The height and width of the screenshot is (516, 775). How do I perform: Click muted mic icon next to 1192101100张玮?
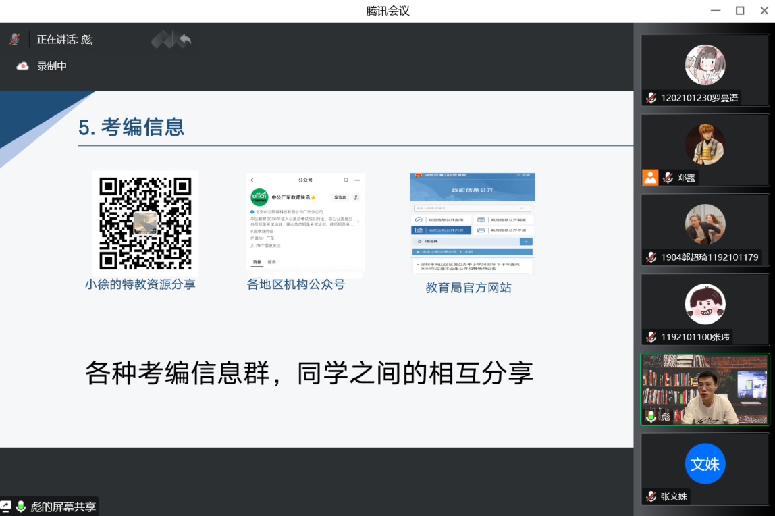(651, 337)
